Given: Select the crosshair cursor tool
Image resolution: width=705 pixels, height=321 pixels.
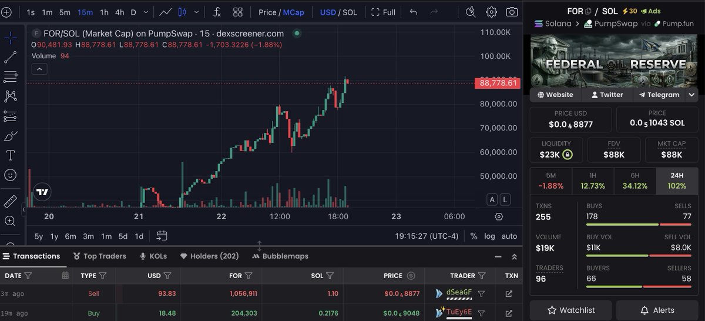Looking at the screenshot, I should [x=10, y=38].
